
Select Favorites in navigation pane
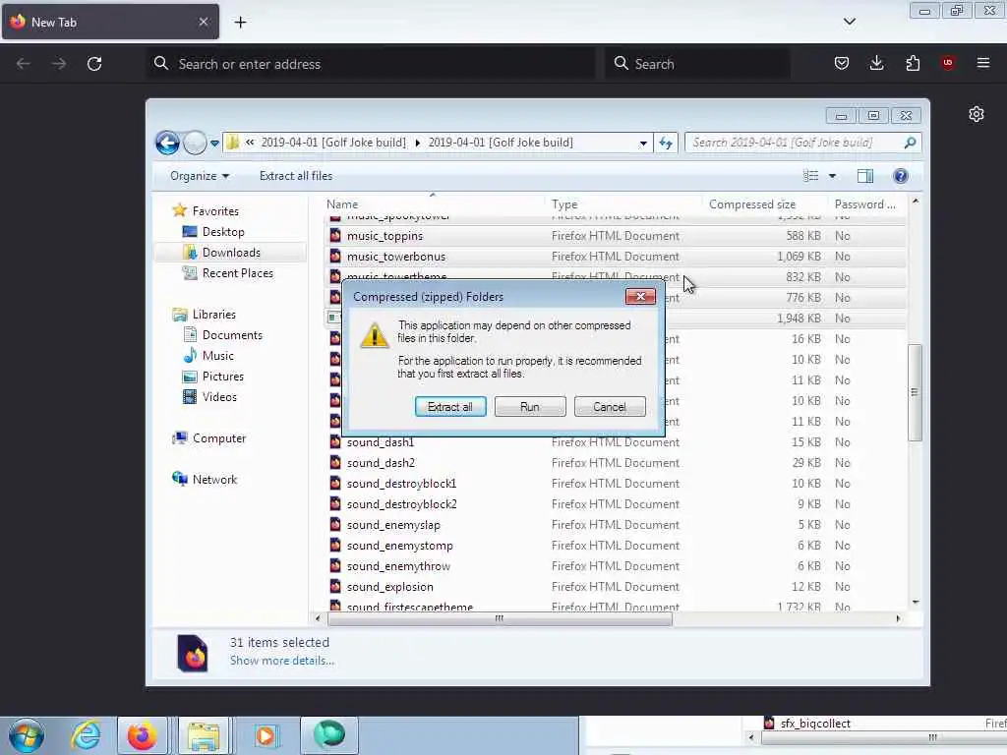tap(215, 211)
